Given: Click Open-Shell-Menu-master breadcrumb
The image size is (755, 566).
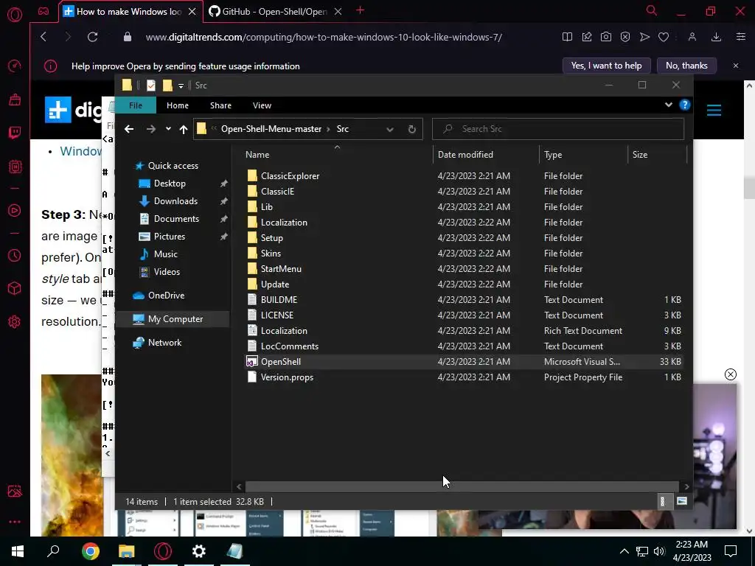Looking at the screenshot, I should [271, 129].
